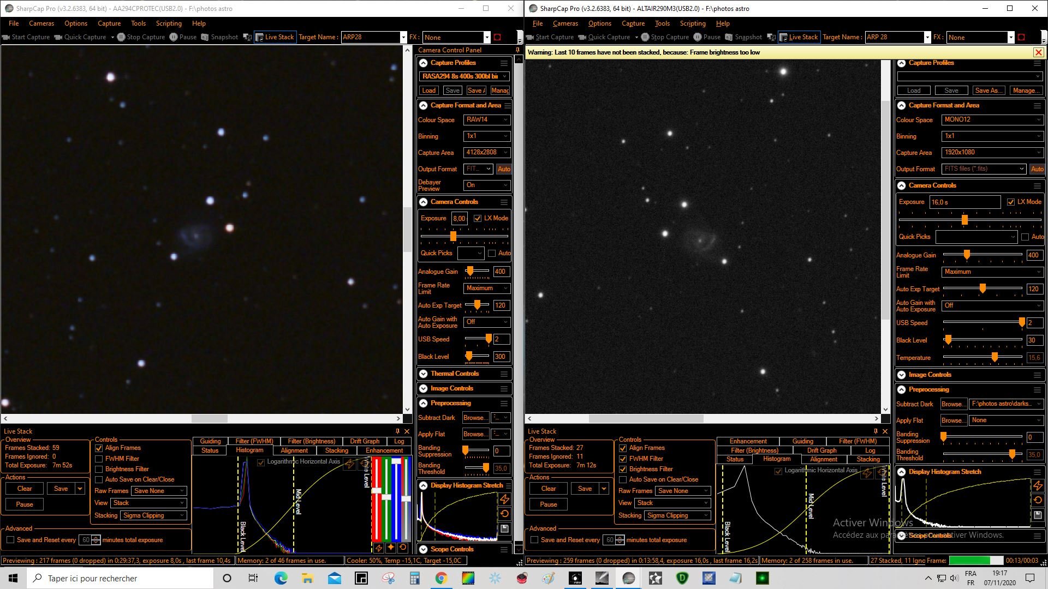Click Exposure value field in right window
The width and height of the screenshot is (1048, 589).
965,202
